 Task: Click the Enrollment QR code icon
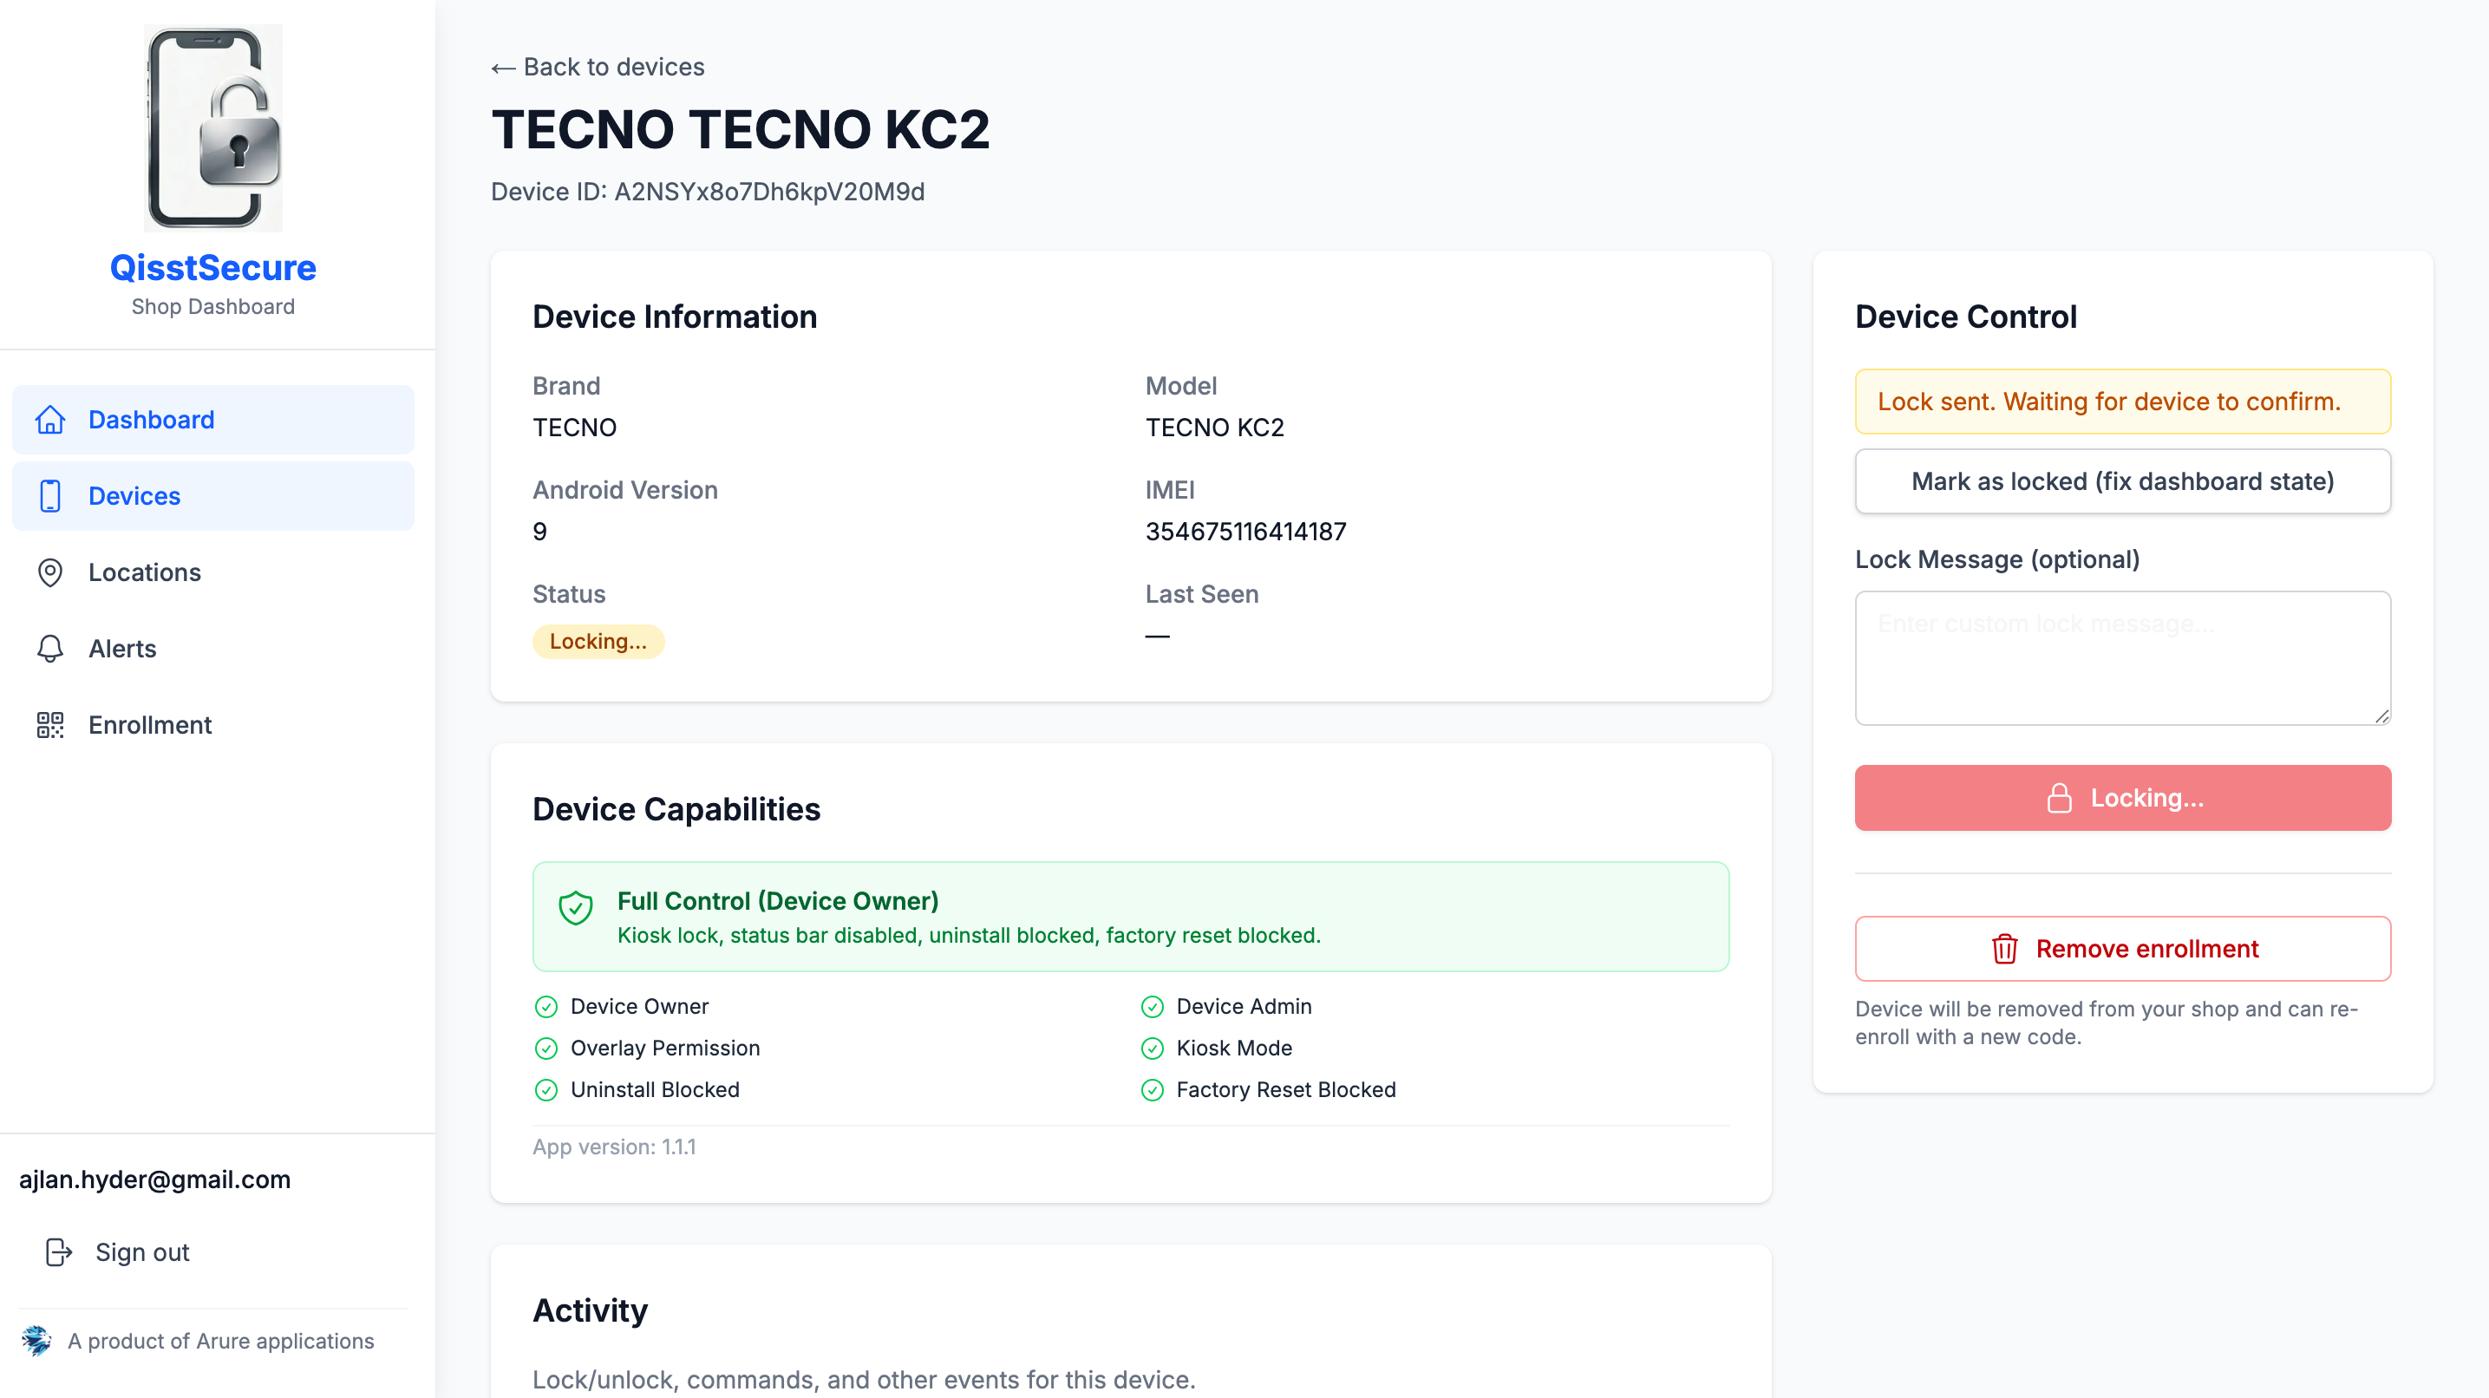click(x=50, y=725)
